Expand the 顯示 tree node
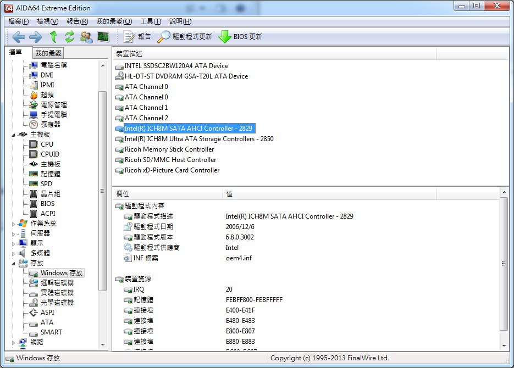Screen dimensions: 514x368 (x=13, y=244)
